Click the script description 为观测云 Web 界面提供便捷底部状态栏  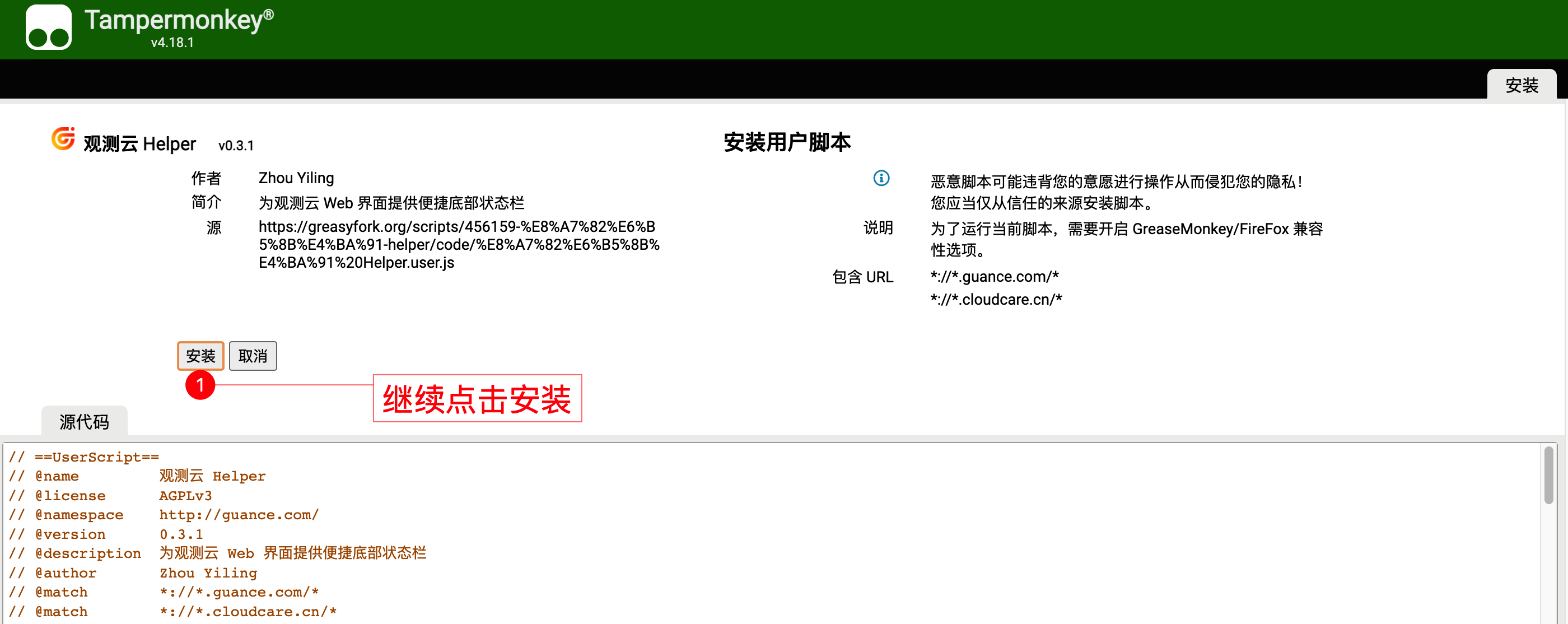tap(391, 202)
